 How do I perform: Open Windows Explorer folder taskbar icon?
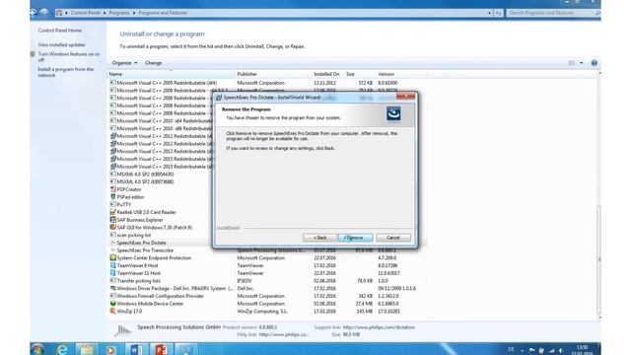(86, 349)
